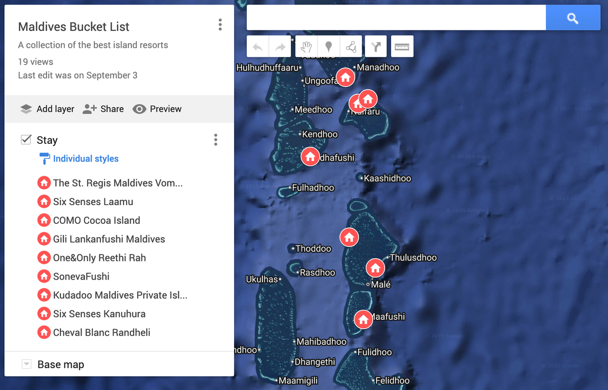Screen dimensions: 608x390
Task: Click the Share button
Action: coord(103,109)
